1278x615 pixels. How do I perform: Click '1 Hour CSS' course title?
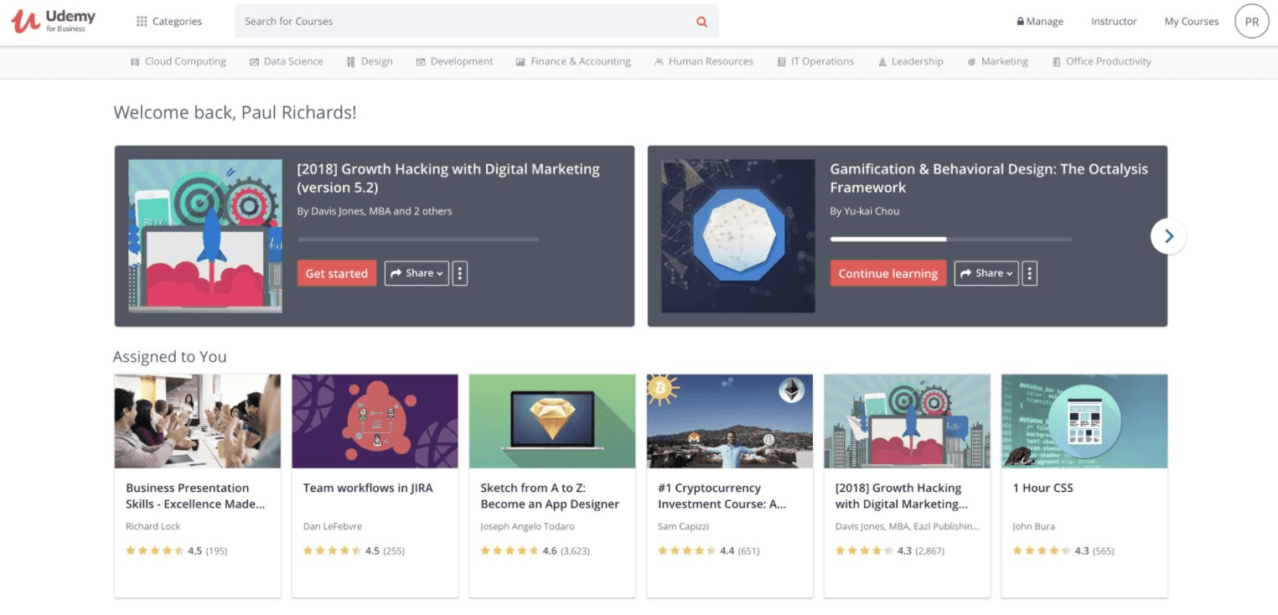[x=1043, y=488]
